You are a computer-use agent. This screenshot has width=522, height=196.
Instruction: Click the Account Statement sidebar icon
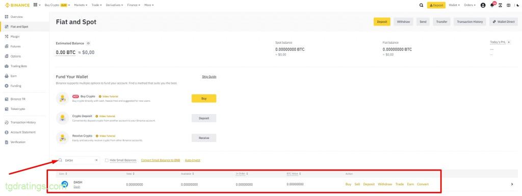click(x=6, y=132)
